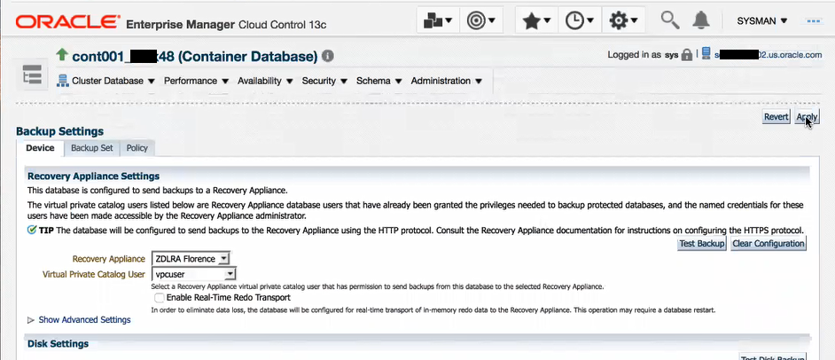
Task: Click the Revert button
Action: pos(776,117)
